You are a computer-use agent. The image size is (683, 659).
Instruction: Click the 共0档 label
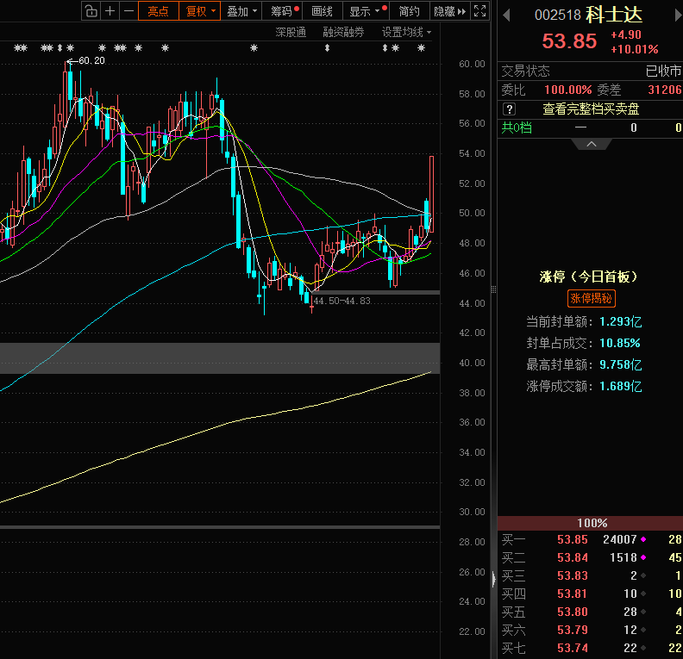click(x=517, y=127)
